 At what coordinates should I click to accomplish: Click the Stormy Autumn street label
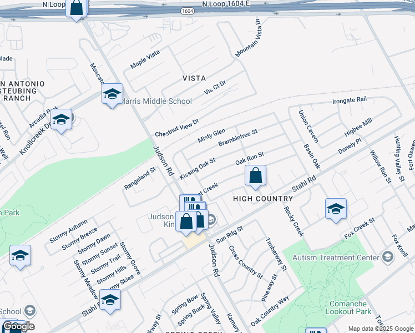pos(68,231)
